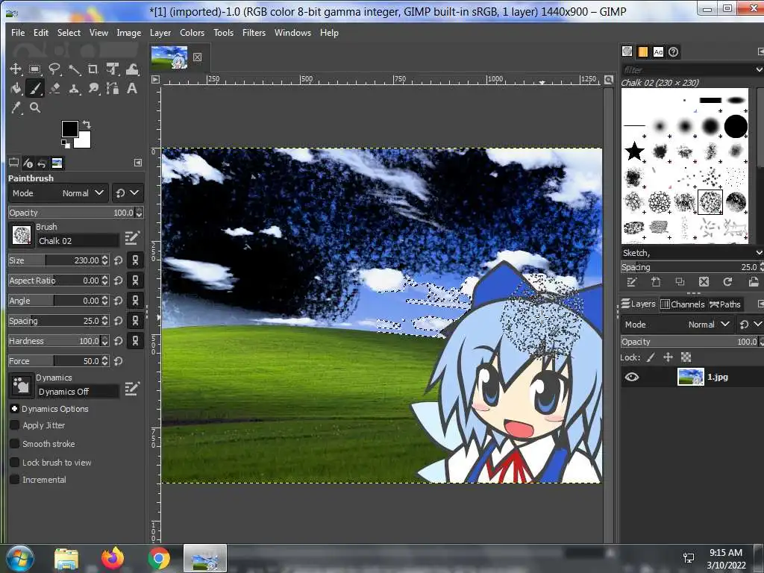Toggle link Size to brush native size
This screenshot has width=764, height=573.
(135, 260)
